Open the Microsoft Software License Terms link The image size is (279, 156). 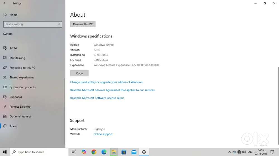tap(97, 98)
